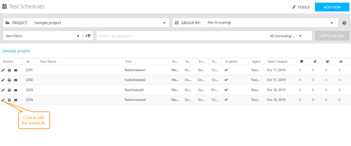Open the Tools menu
Viewport: 351px width, 146px height.
pyautogui.click(x=301, y=7)
